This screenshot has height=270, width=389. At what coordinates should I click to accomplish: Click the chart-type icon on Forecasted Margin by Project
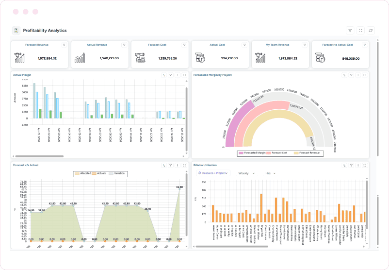344,75
